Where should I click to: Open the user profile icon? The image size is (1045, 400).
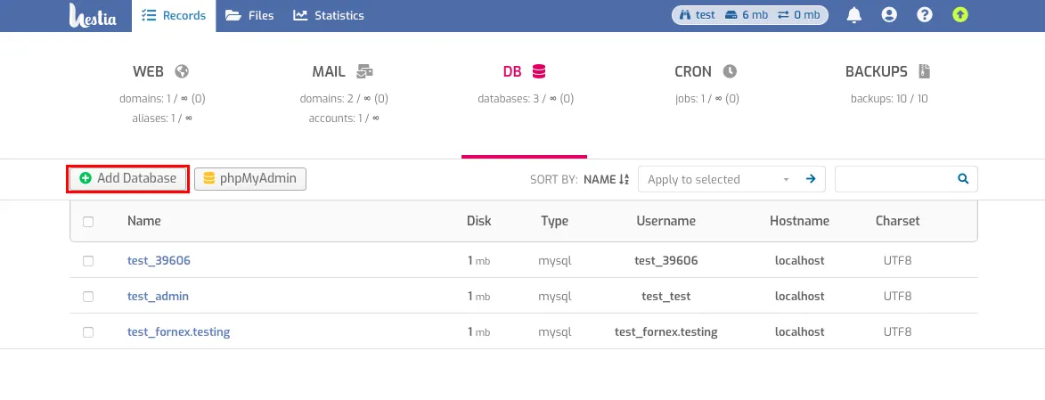pos(889,14)
